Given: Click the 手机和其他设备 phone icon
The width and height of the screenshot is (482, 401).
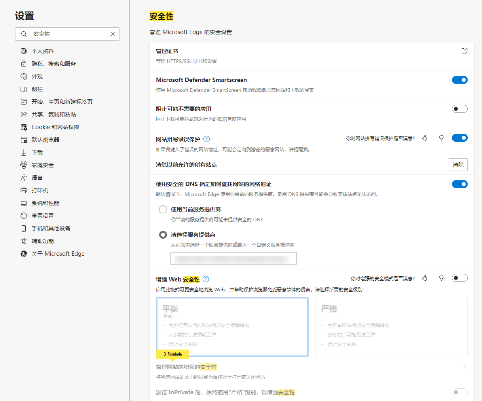Looking at the screenshot, I should [x=24, y=228].
